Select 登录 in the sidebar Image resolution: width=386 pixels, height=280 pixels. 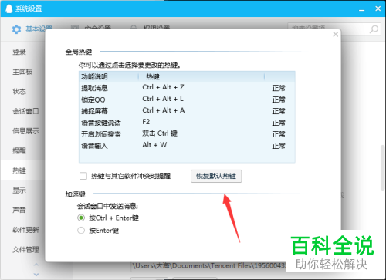pyautogui.click(x=19, y=52)
